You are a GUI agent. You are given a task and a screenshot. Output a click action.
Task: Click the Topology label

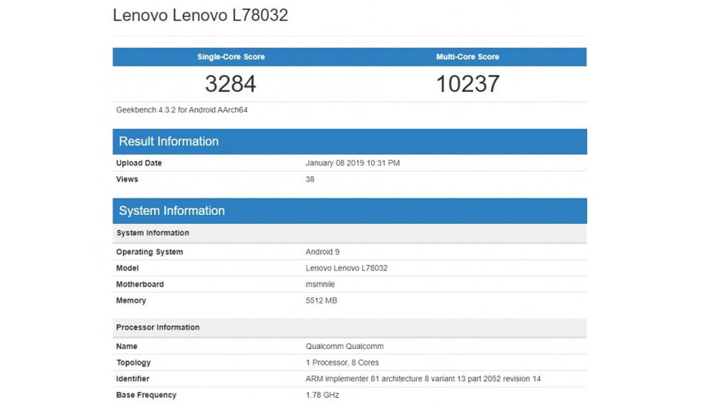pyautogui.click(x=133, y=362)
